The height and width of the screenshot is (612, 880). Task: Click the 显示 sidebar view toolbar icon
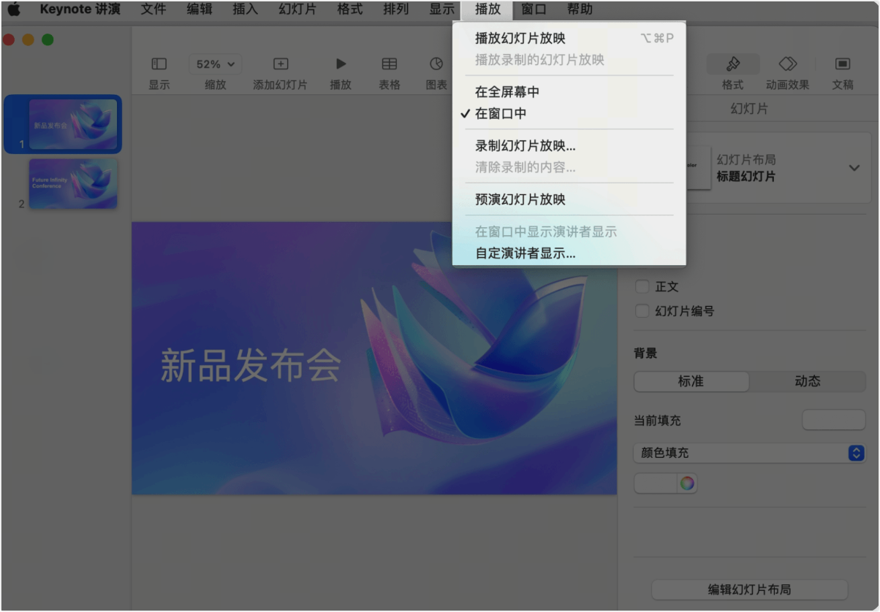click(x=159, y=64)
